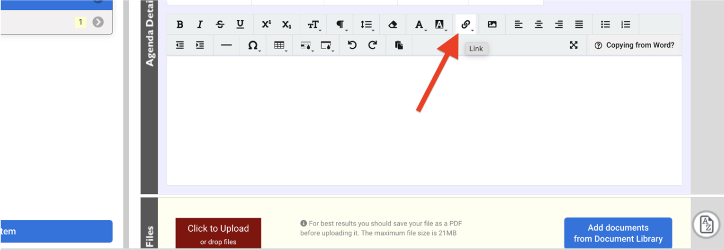Open the text background color picker
Viewport: 724px width, 250px height.
click(x=440, y=24)
